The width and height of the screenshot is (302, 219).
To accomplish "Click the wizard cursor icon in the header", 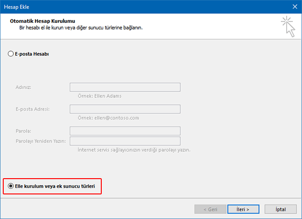I will 288,26.
